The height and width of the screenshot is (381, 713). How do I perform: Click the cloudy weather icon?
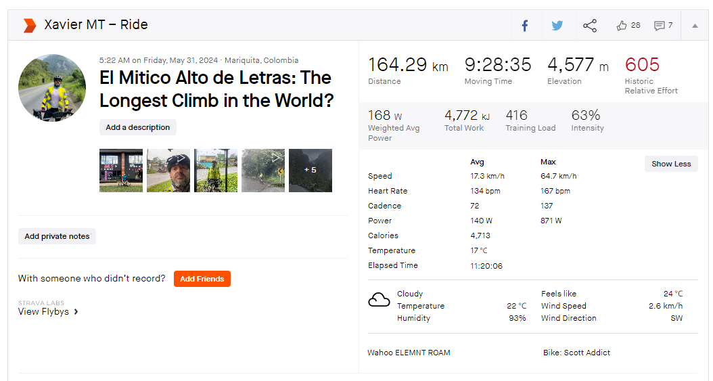point(379,300)
